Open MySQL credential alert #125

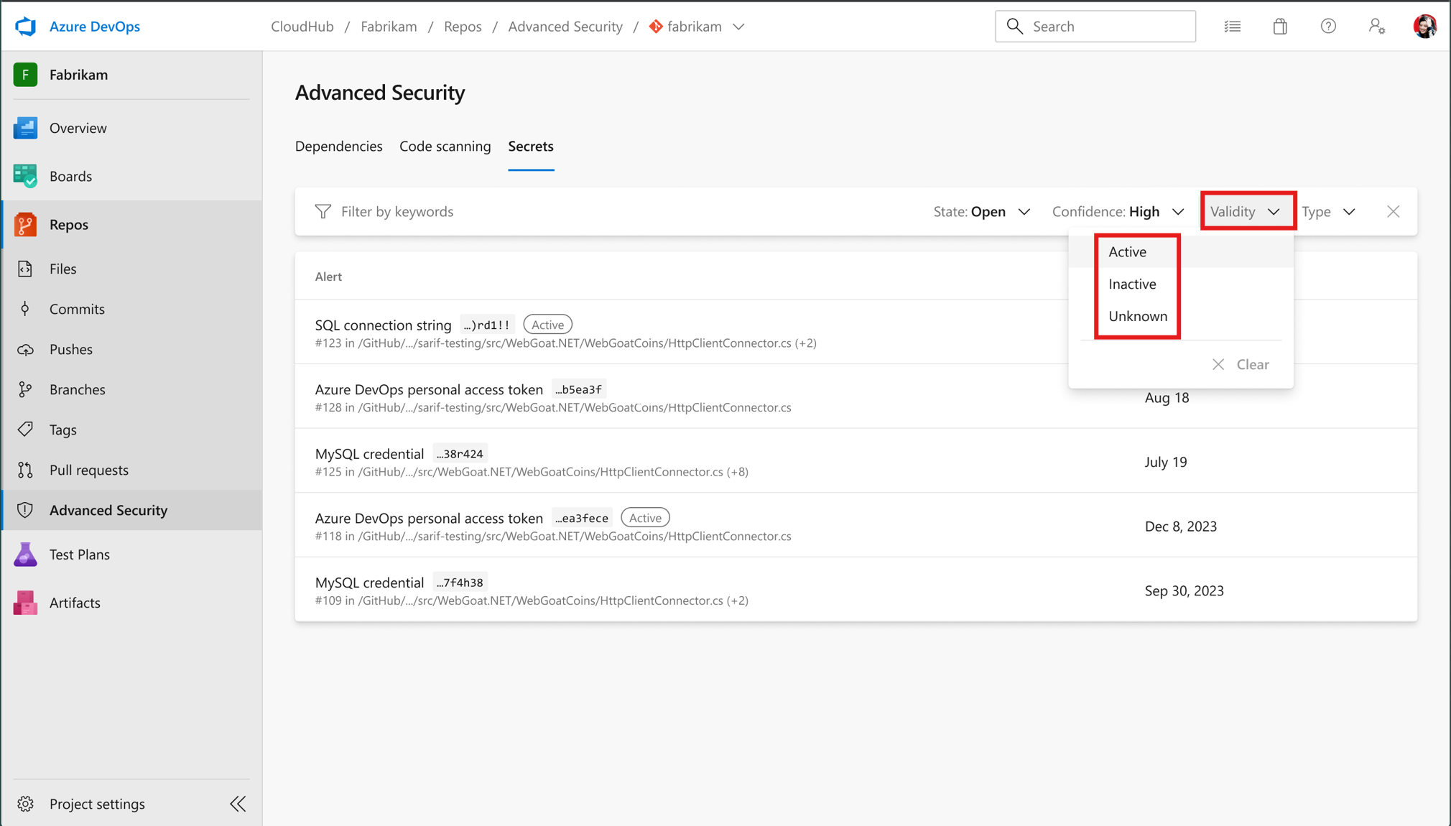(856, 461)
